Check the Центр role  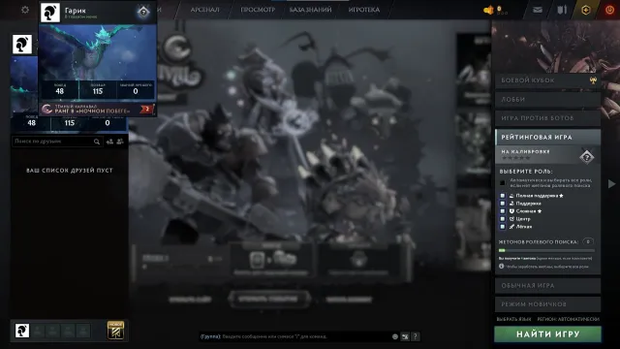(502, 219)
